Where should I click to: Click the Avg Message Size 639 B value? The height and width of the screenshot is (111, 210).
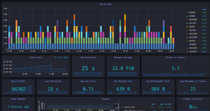click(x=123, y=89)
